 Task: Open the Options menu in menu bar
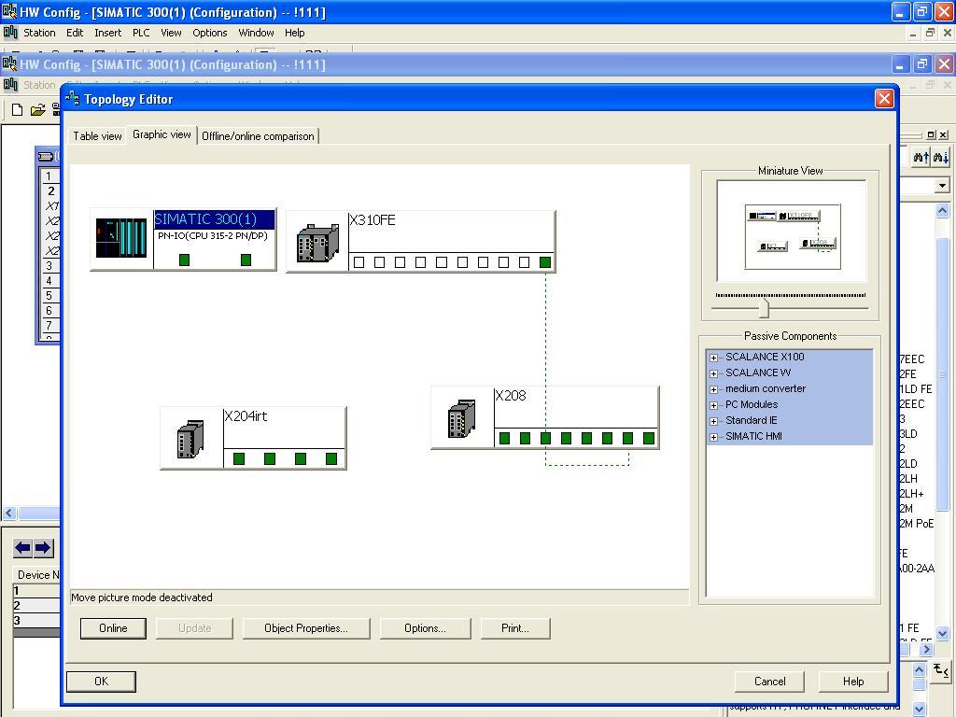tap(210, 33)
